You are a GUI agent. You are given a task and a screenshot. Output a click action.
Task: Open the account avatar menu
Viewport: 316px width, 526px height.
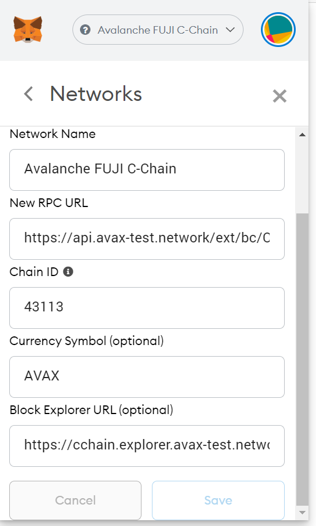click(278, 30)
